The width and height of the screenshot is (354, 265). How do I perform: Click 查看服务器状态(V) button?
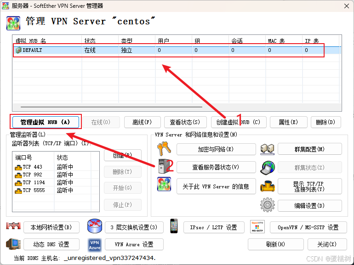tap(216, 167)
